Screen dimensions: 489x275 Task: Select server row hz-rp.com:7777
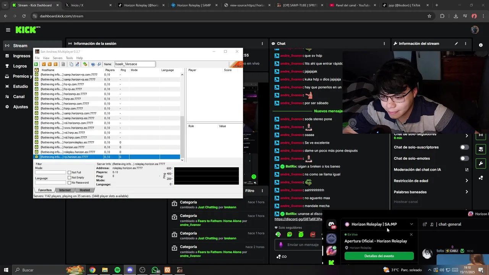pyautogui.click(x=107, y=84)
